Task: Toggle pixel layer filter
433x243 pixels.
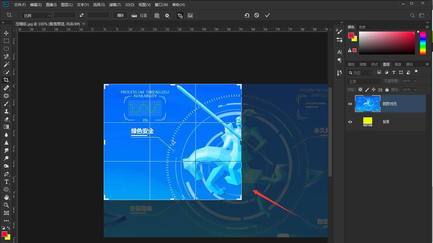Action: click(379, 72)
